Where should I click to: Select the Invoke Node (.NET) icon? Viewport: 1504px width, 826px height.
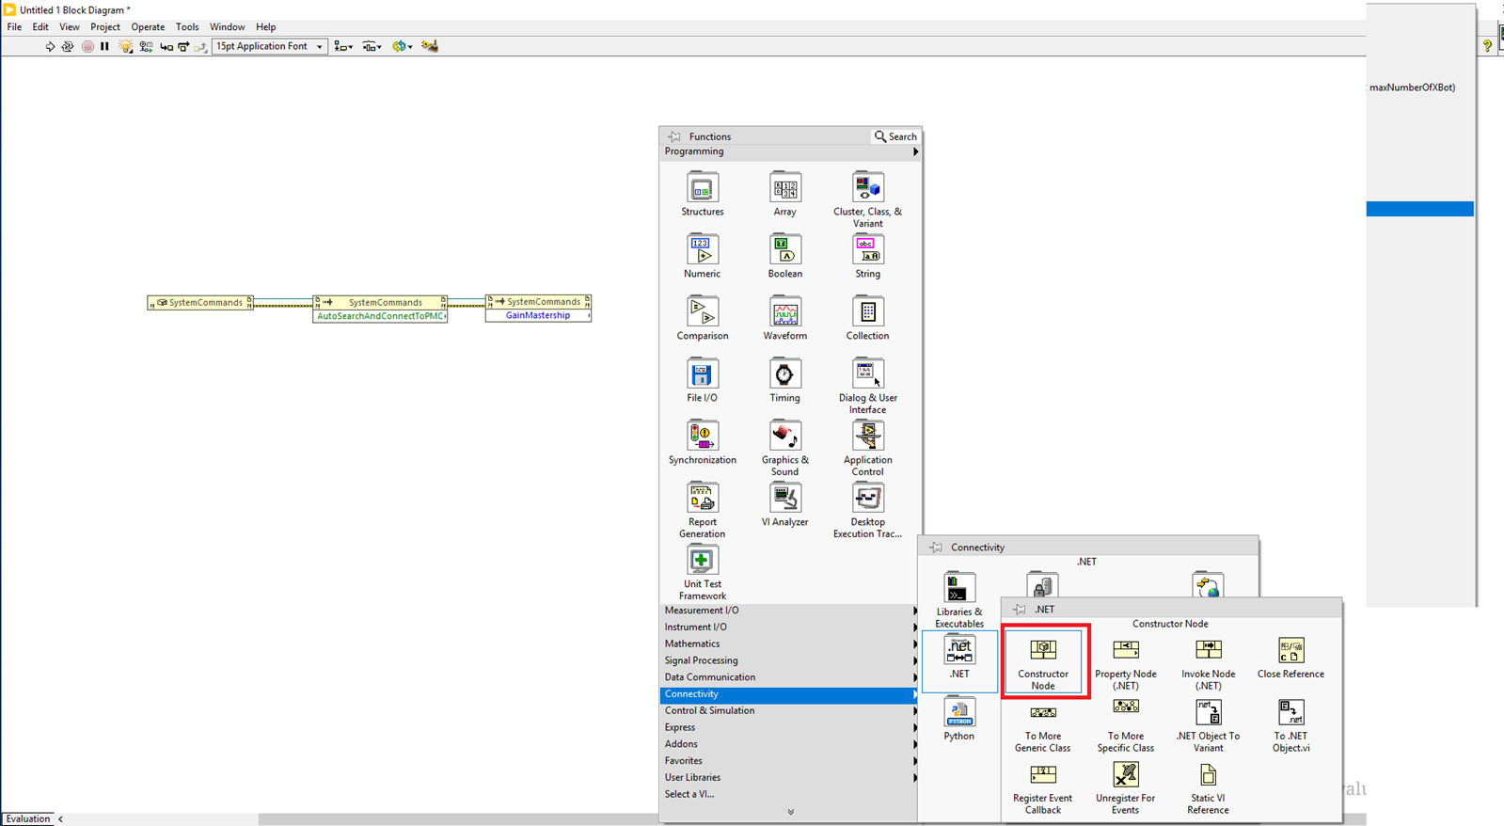[1208, 660]
